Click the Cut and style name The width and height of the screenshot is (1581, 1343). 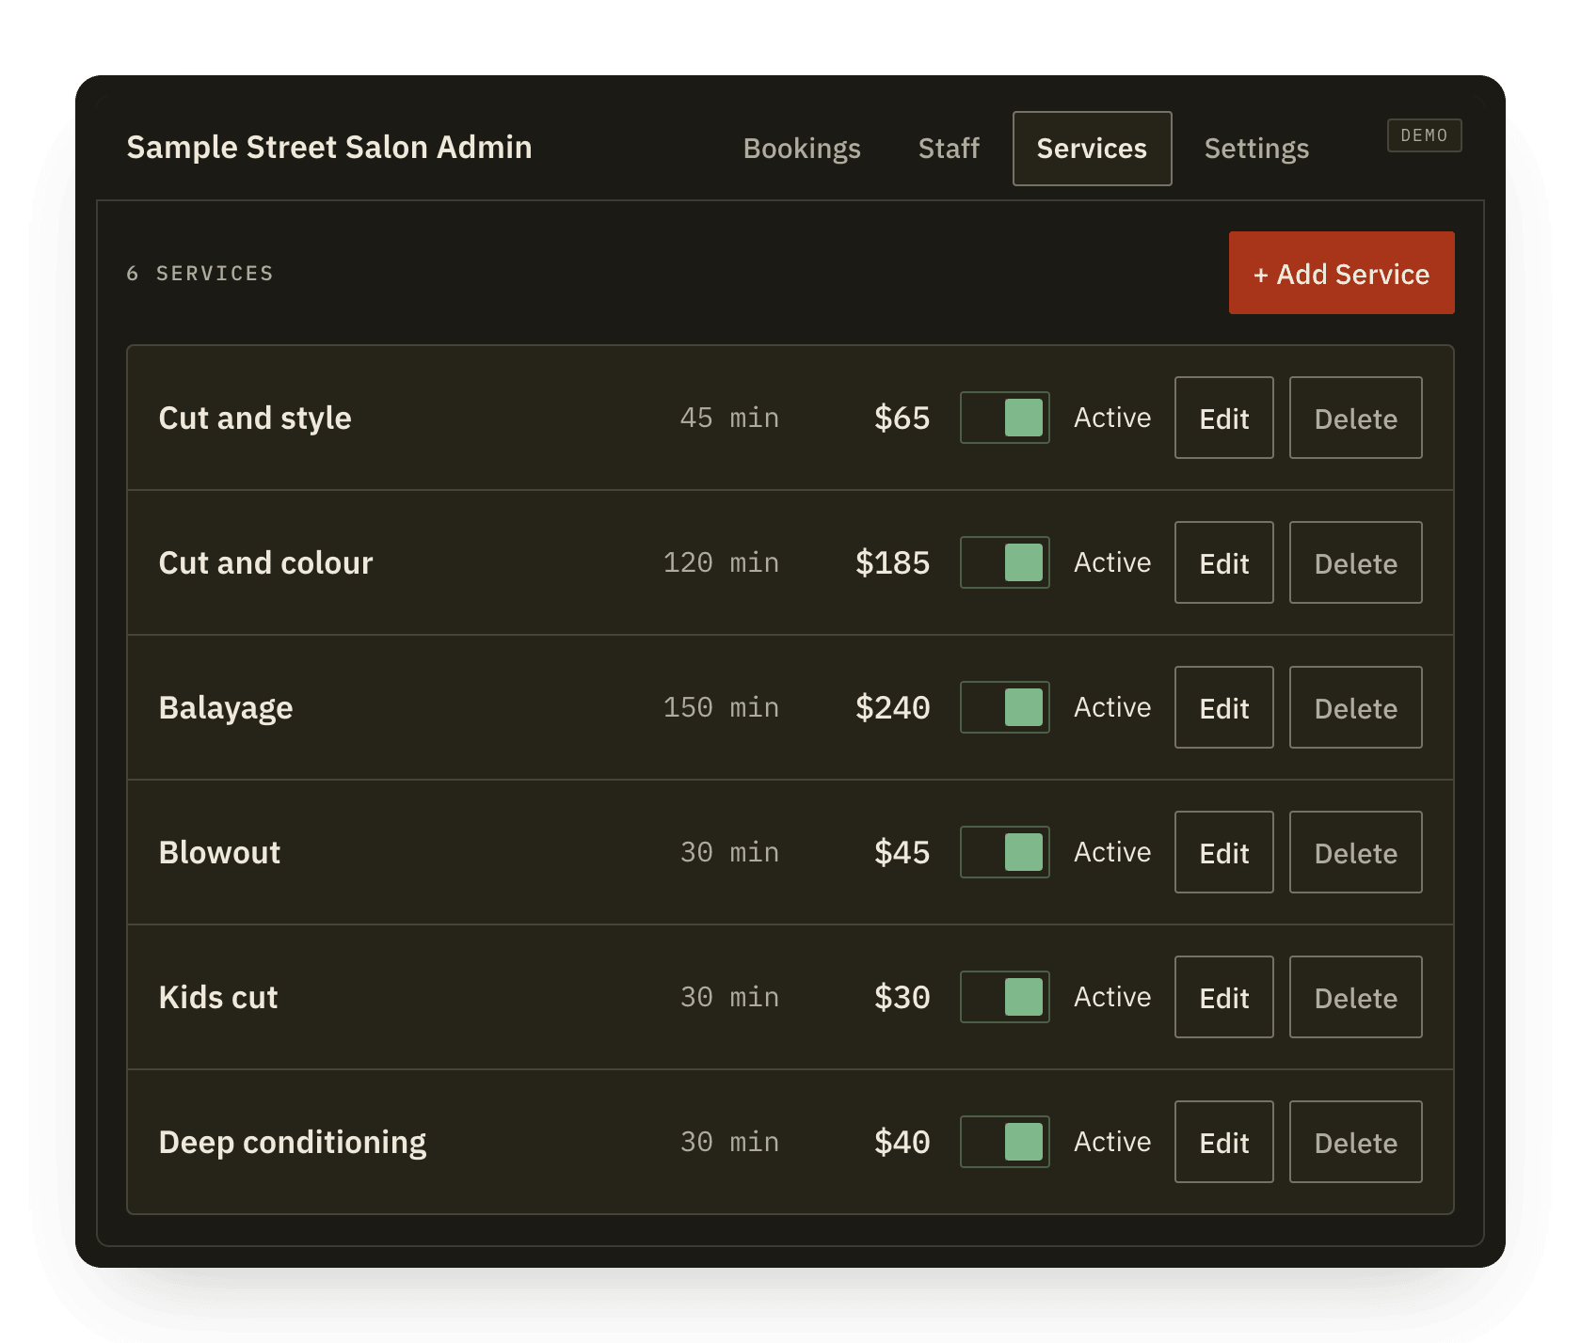[255, 418]
